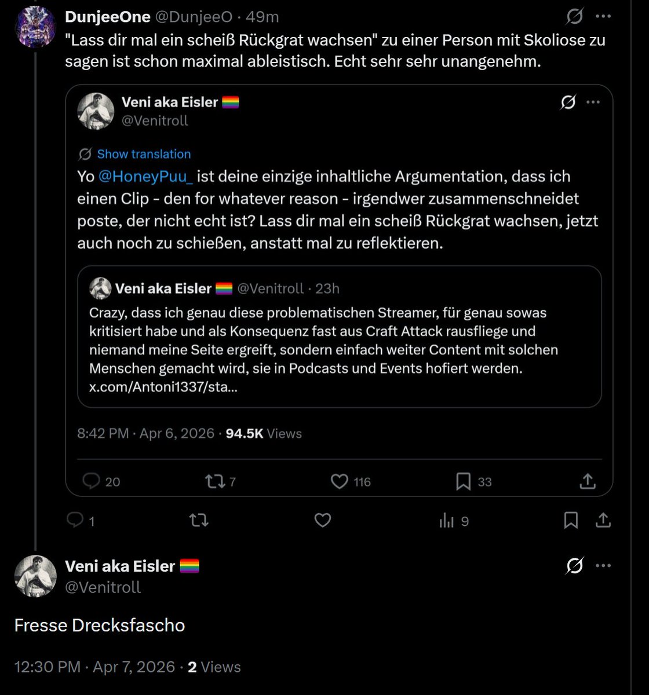View analytics showing 9 views

[454, 521]
